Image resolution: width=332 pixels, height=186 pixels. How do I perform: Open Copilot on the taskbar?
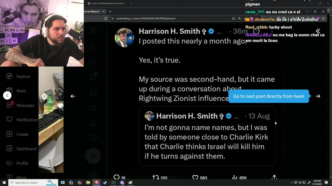click(80, 183)
